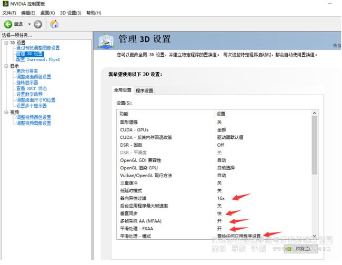
Task: Select the 全局设置 tab
Action: click(123, 90)
